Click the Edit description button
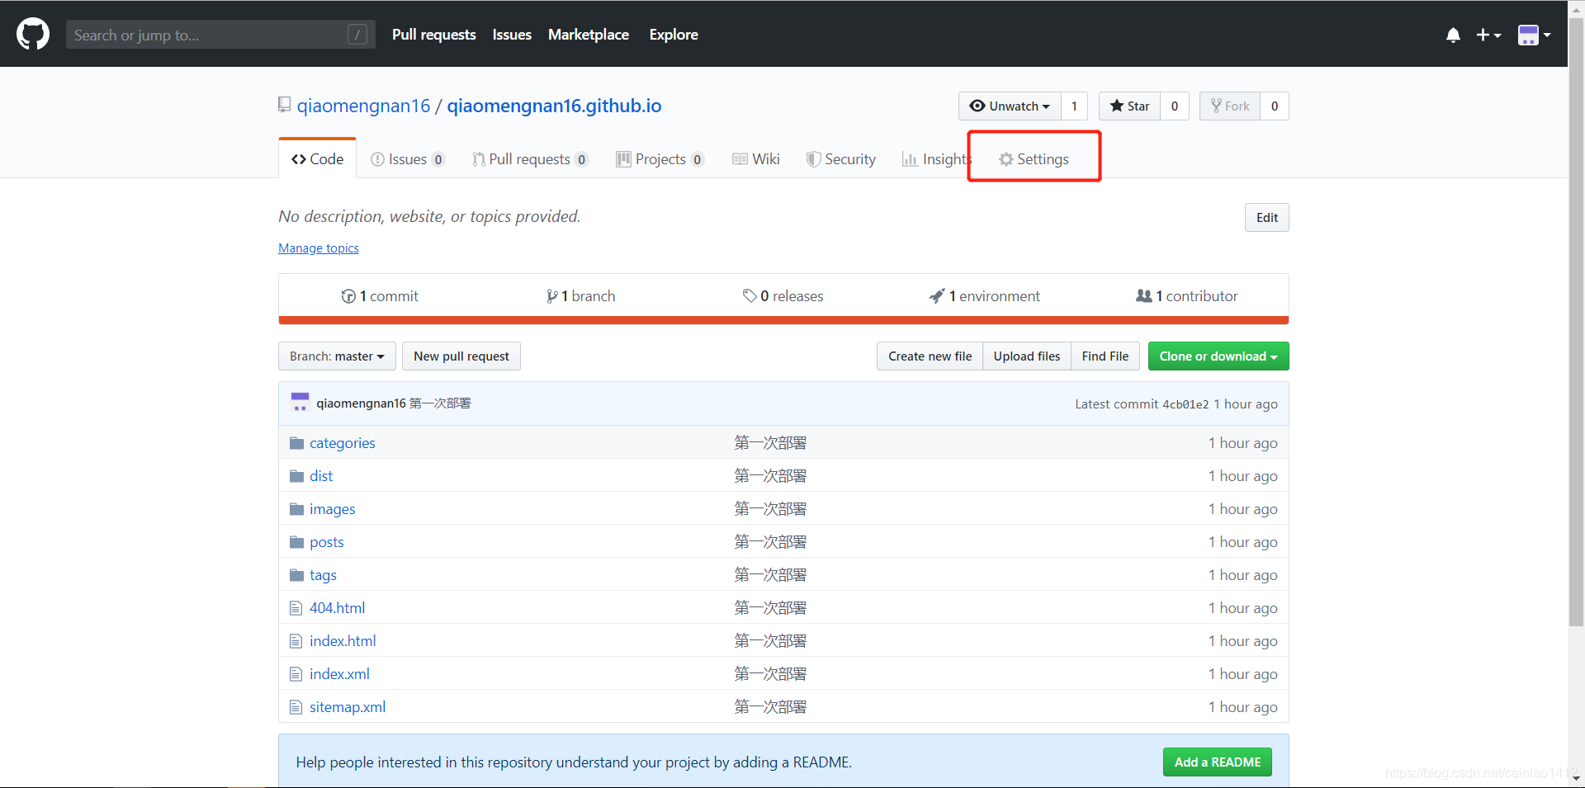 tap(1266, 218)
